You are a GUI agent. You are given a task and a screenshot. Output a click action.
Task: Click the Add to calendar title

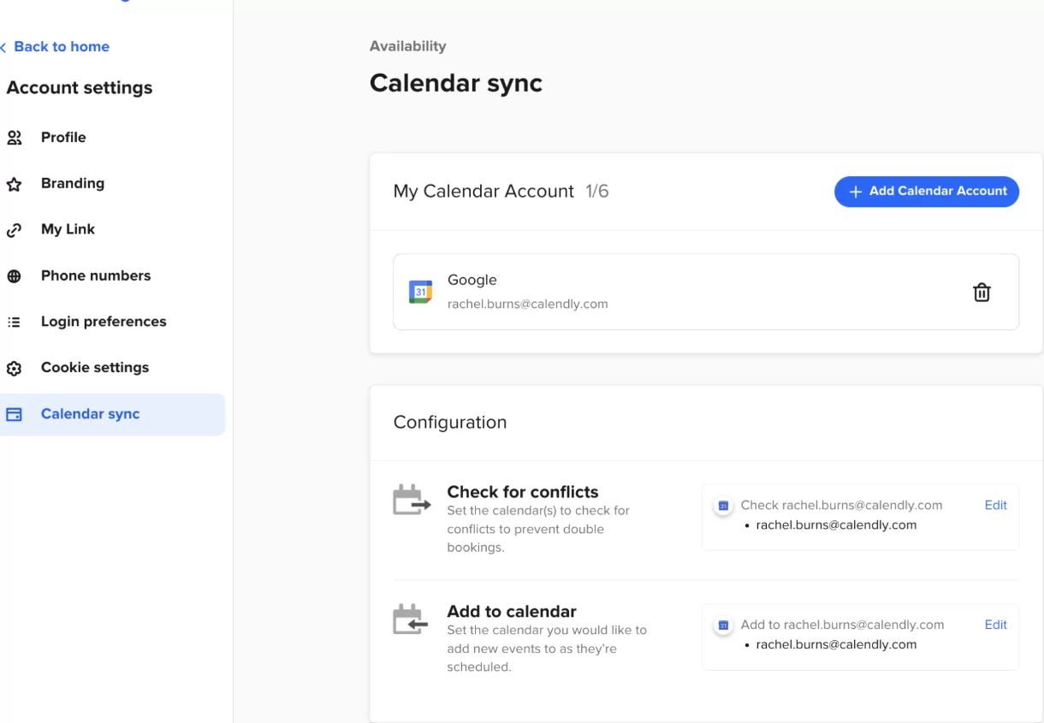click(x=512, y=612)
